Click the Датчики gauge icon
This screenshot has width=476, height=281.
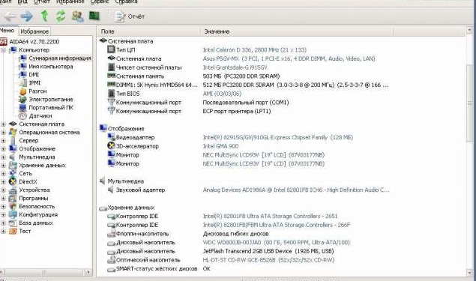coord(22,115)
